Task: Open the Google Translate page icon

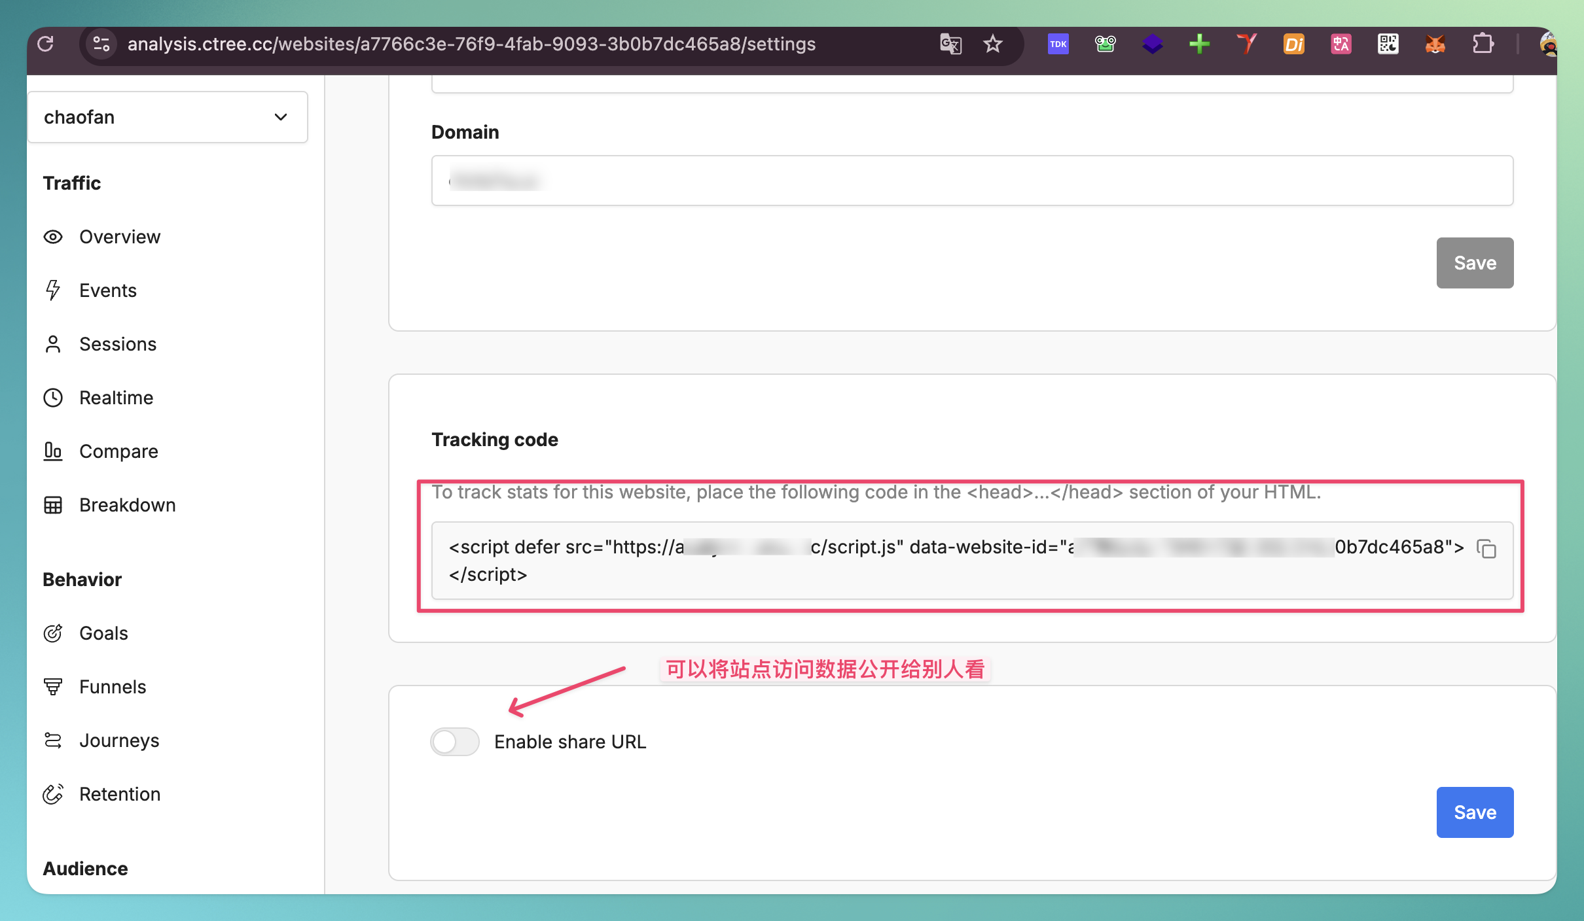Action: point(950,44)
